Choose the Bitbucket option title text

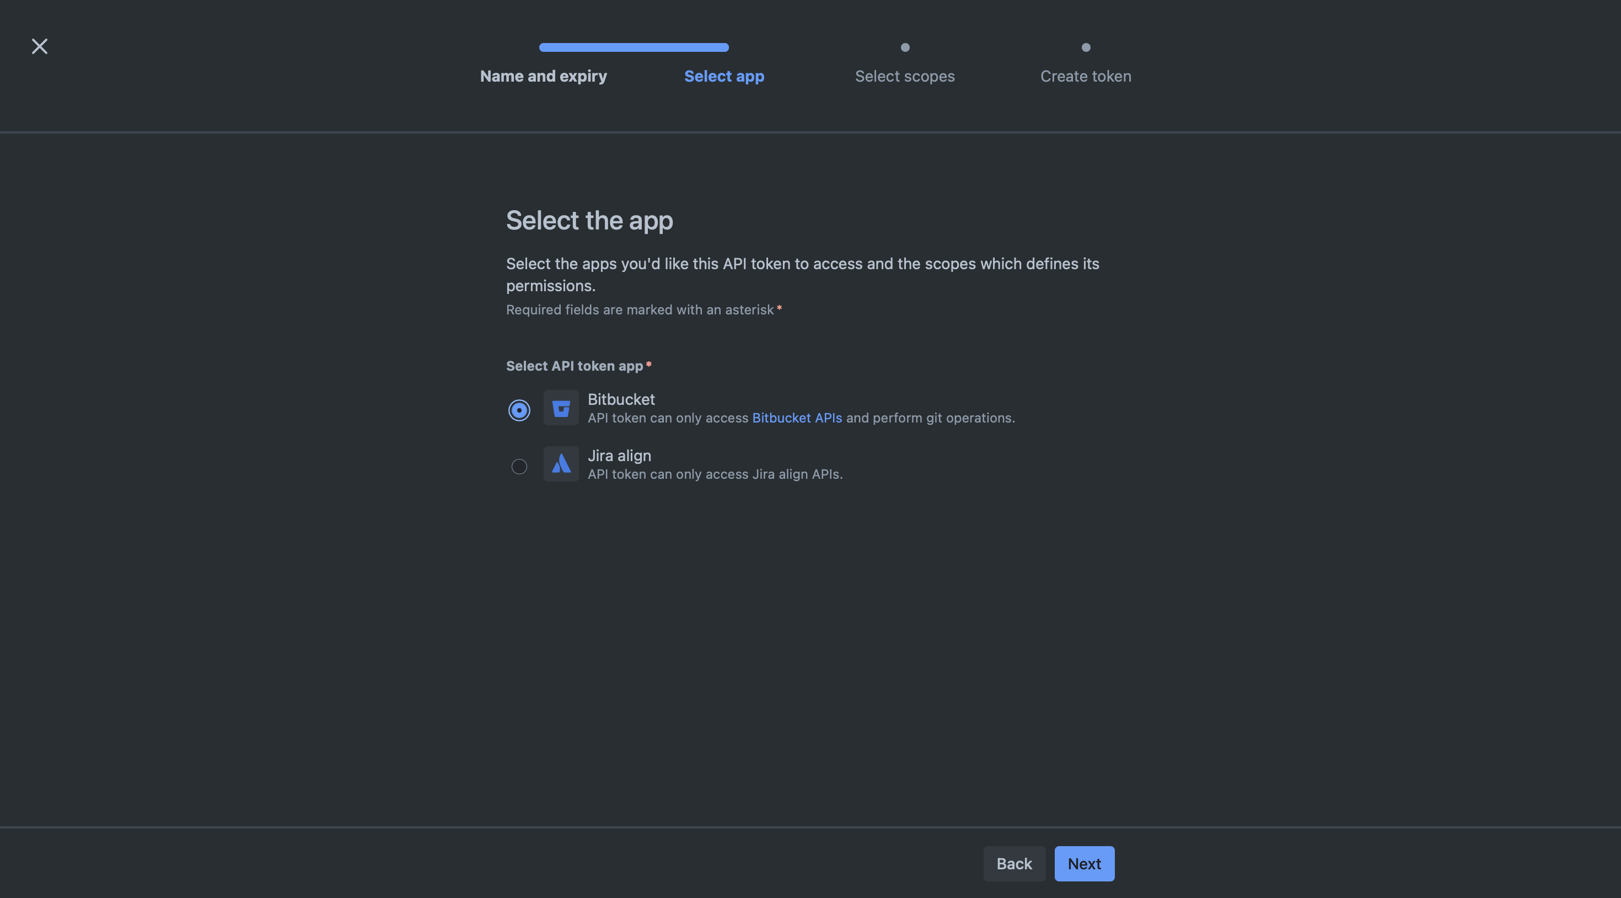coord(620,399)
